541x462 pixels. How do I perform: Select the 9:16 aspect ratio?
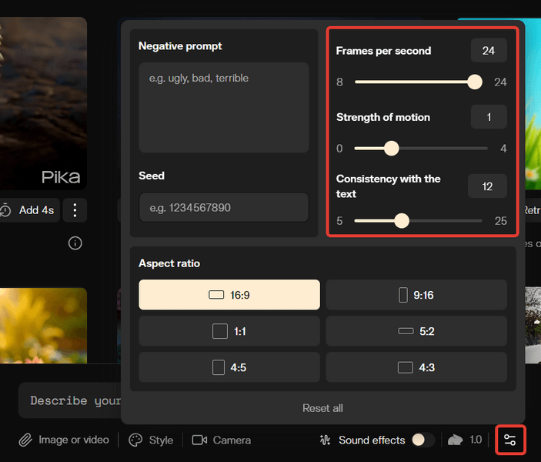click(x=416, y=295)
